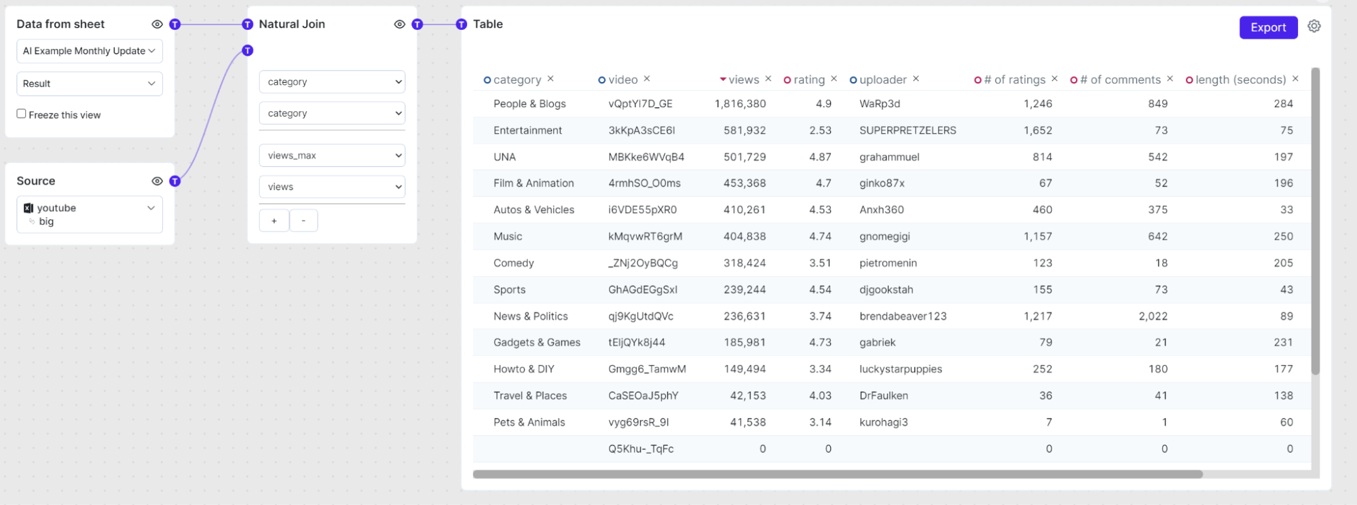Viewport: 1357px width, 505px height.
Task: Click the Table input connector node
Action: [462, 24]
